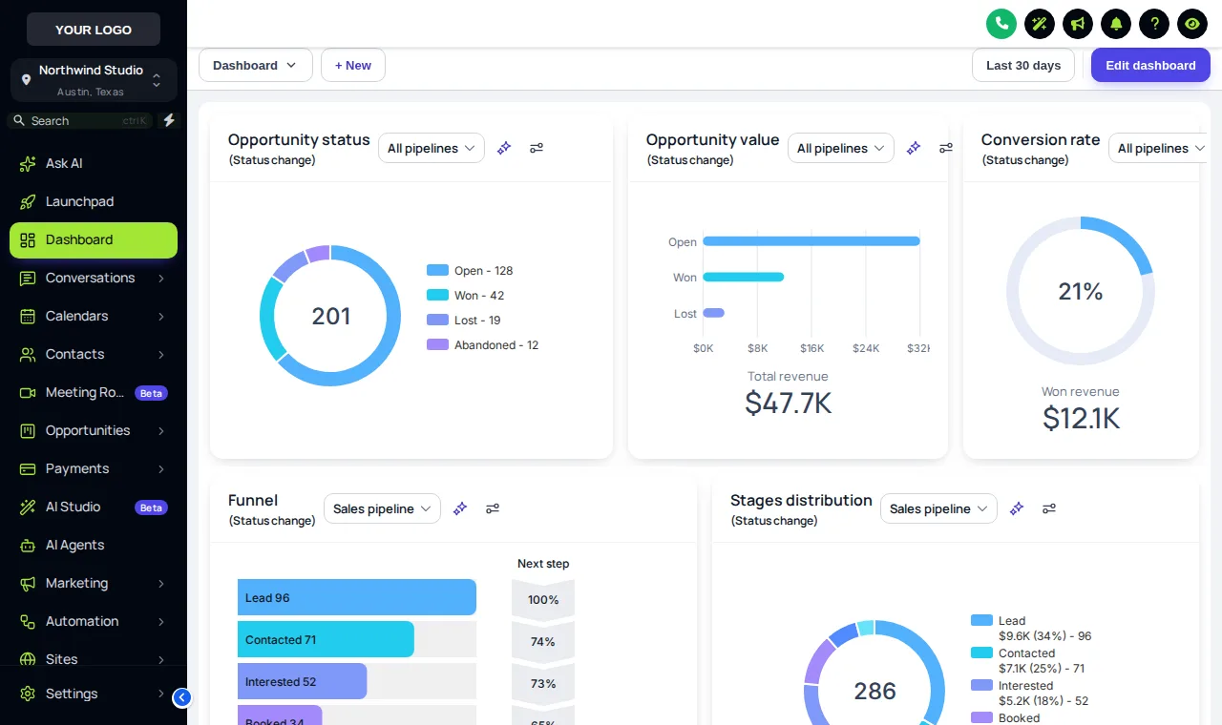Image resolution: width=1222 pixels, height=725 pixels.
Task: Open the notifications bell icon
Action: click(x=1116, y=24)
